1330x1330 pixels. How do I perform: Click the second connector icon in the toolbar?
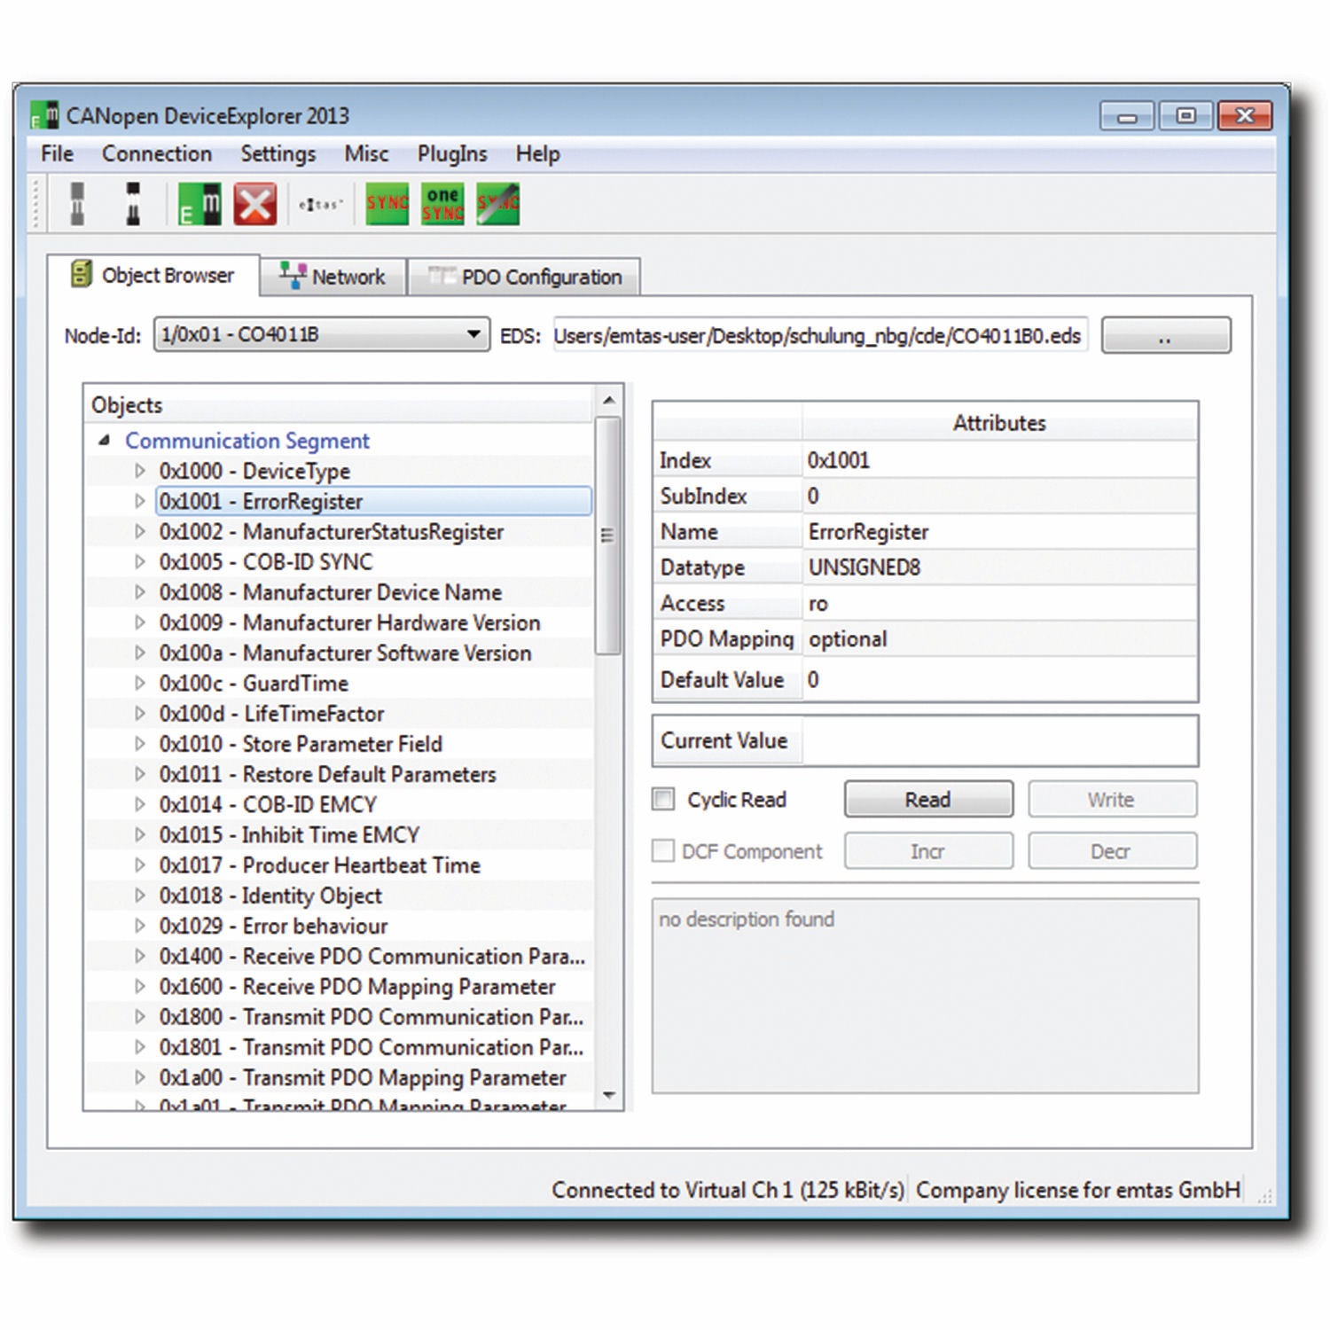click(135, 202)
